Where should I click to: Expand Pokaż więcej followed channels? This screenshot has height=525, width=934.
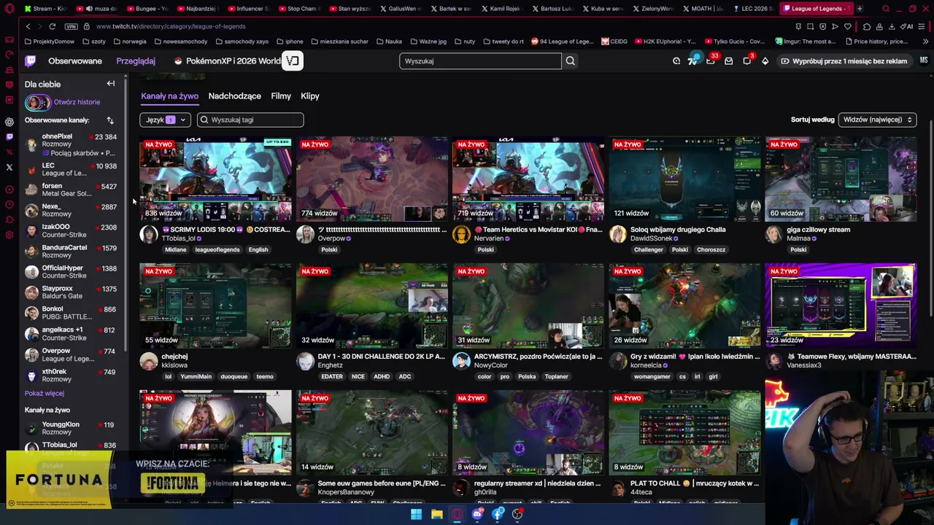[45, 394]
